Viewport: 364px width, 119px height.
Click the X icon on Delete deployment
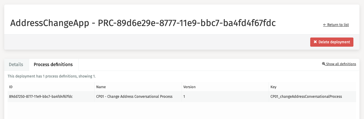coord(315,42)
